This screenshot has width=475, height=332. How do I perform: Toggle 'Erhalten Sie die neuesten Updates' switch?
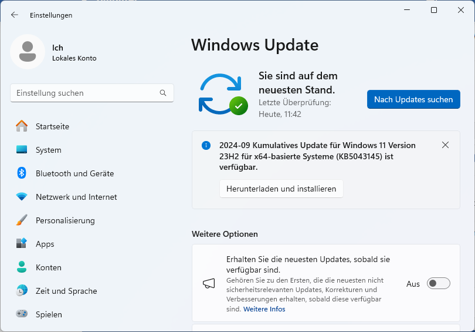pyautogui.click(x=438, y=283)
